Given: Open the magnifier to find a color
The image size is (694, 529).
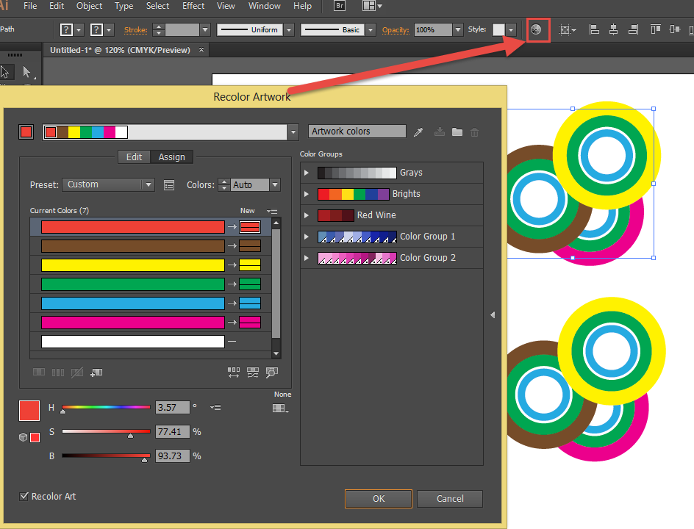Looking at the screenshot, I should tap(272, 372).
